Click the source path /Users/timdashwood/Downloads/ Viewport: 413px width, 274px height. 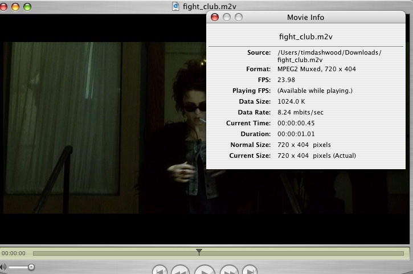pyautogui.click(x=329, y=52)
